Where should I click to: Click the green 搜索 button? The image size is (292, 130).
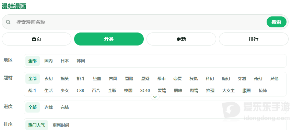276,22
